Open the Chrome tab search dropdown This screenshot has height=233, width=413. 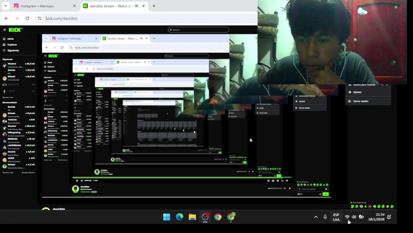click(5, 6)
